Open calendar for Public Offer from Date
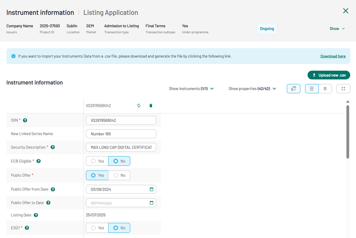Screen dimensions: 356x238 coord(151,189)
